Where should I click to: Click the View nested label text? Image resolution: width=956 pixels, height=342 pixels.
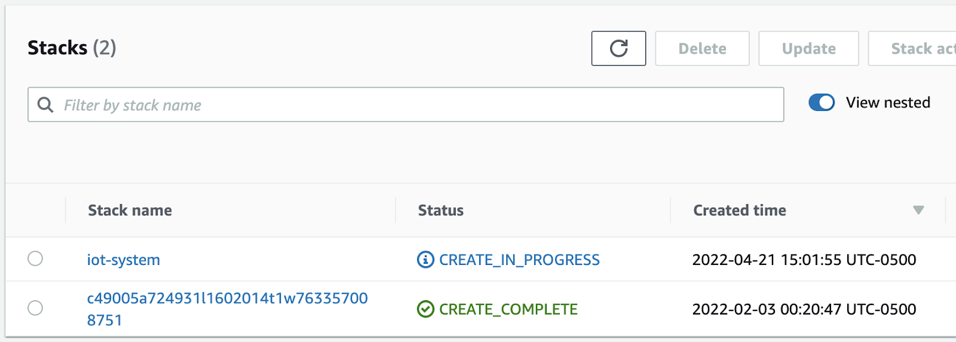(888, 103)
